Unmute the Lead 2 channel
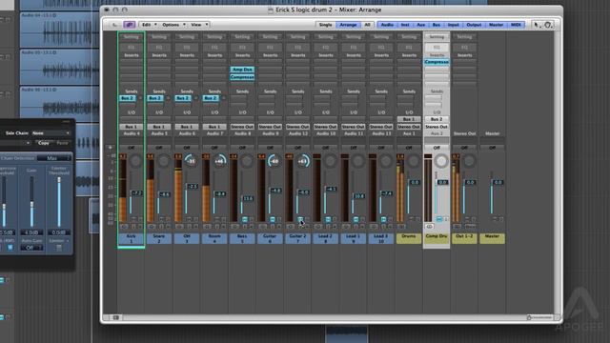Image resolution: width=610 pixels, height=343 pixels. pos(328,219)
